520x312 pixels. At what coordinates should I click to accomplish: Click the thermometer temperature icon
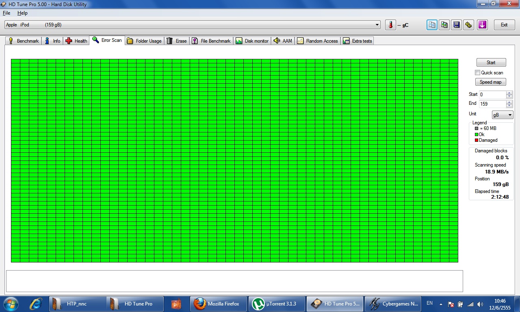390,25
